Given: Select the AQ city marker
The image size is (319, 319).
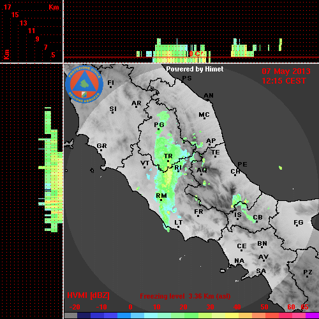Looking at the screenshot, I should [201, 175].
